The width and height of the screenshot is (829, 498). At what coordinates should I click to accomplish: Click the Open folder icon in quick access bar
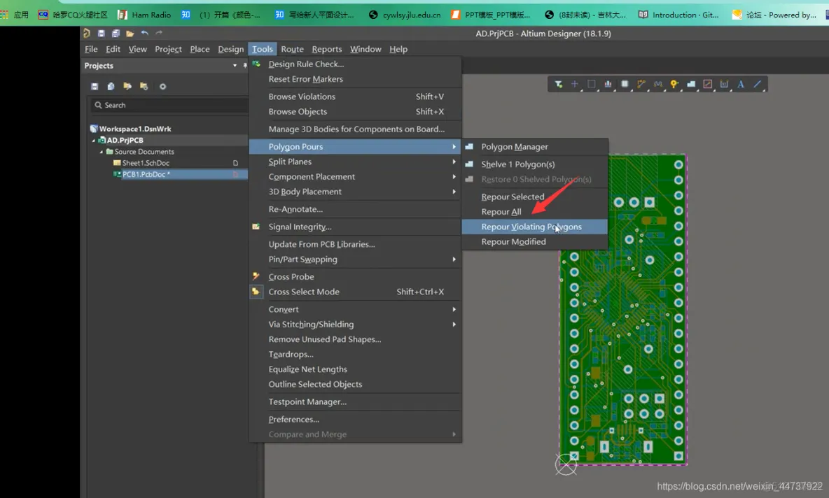click(130, 34)
